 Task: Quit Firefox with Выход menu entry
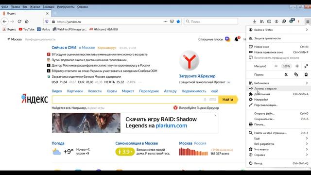point(278,163)
